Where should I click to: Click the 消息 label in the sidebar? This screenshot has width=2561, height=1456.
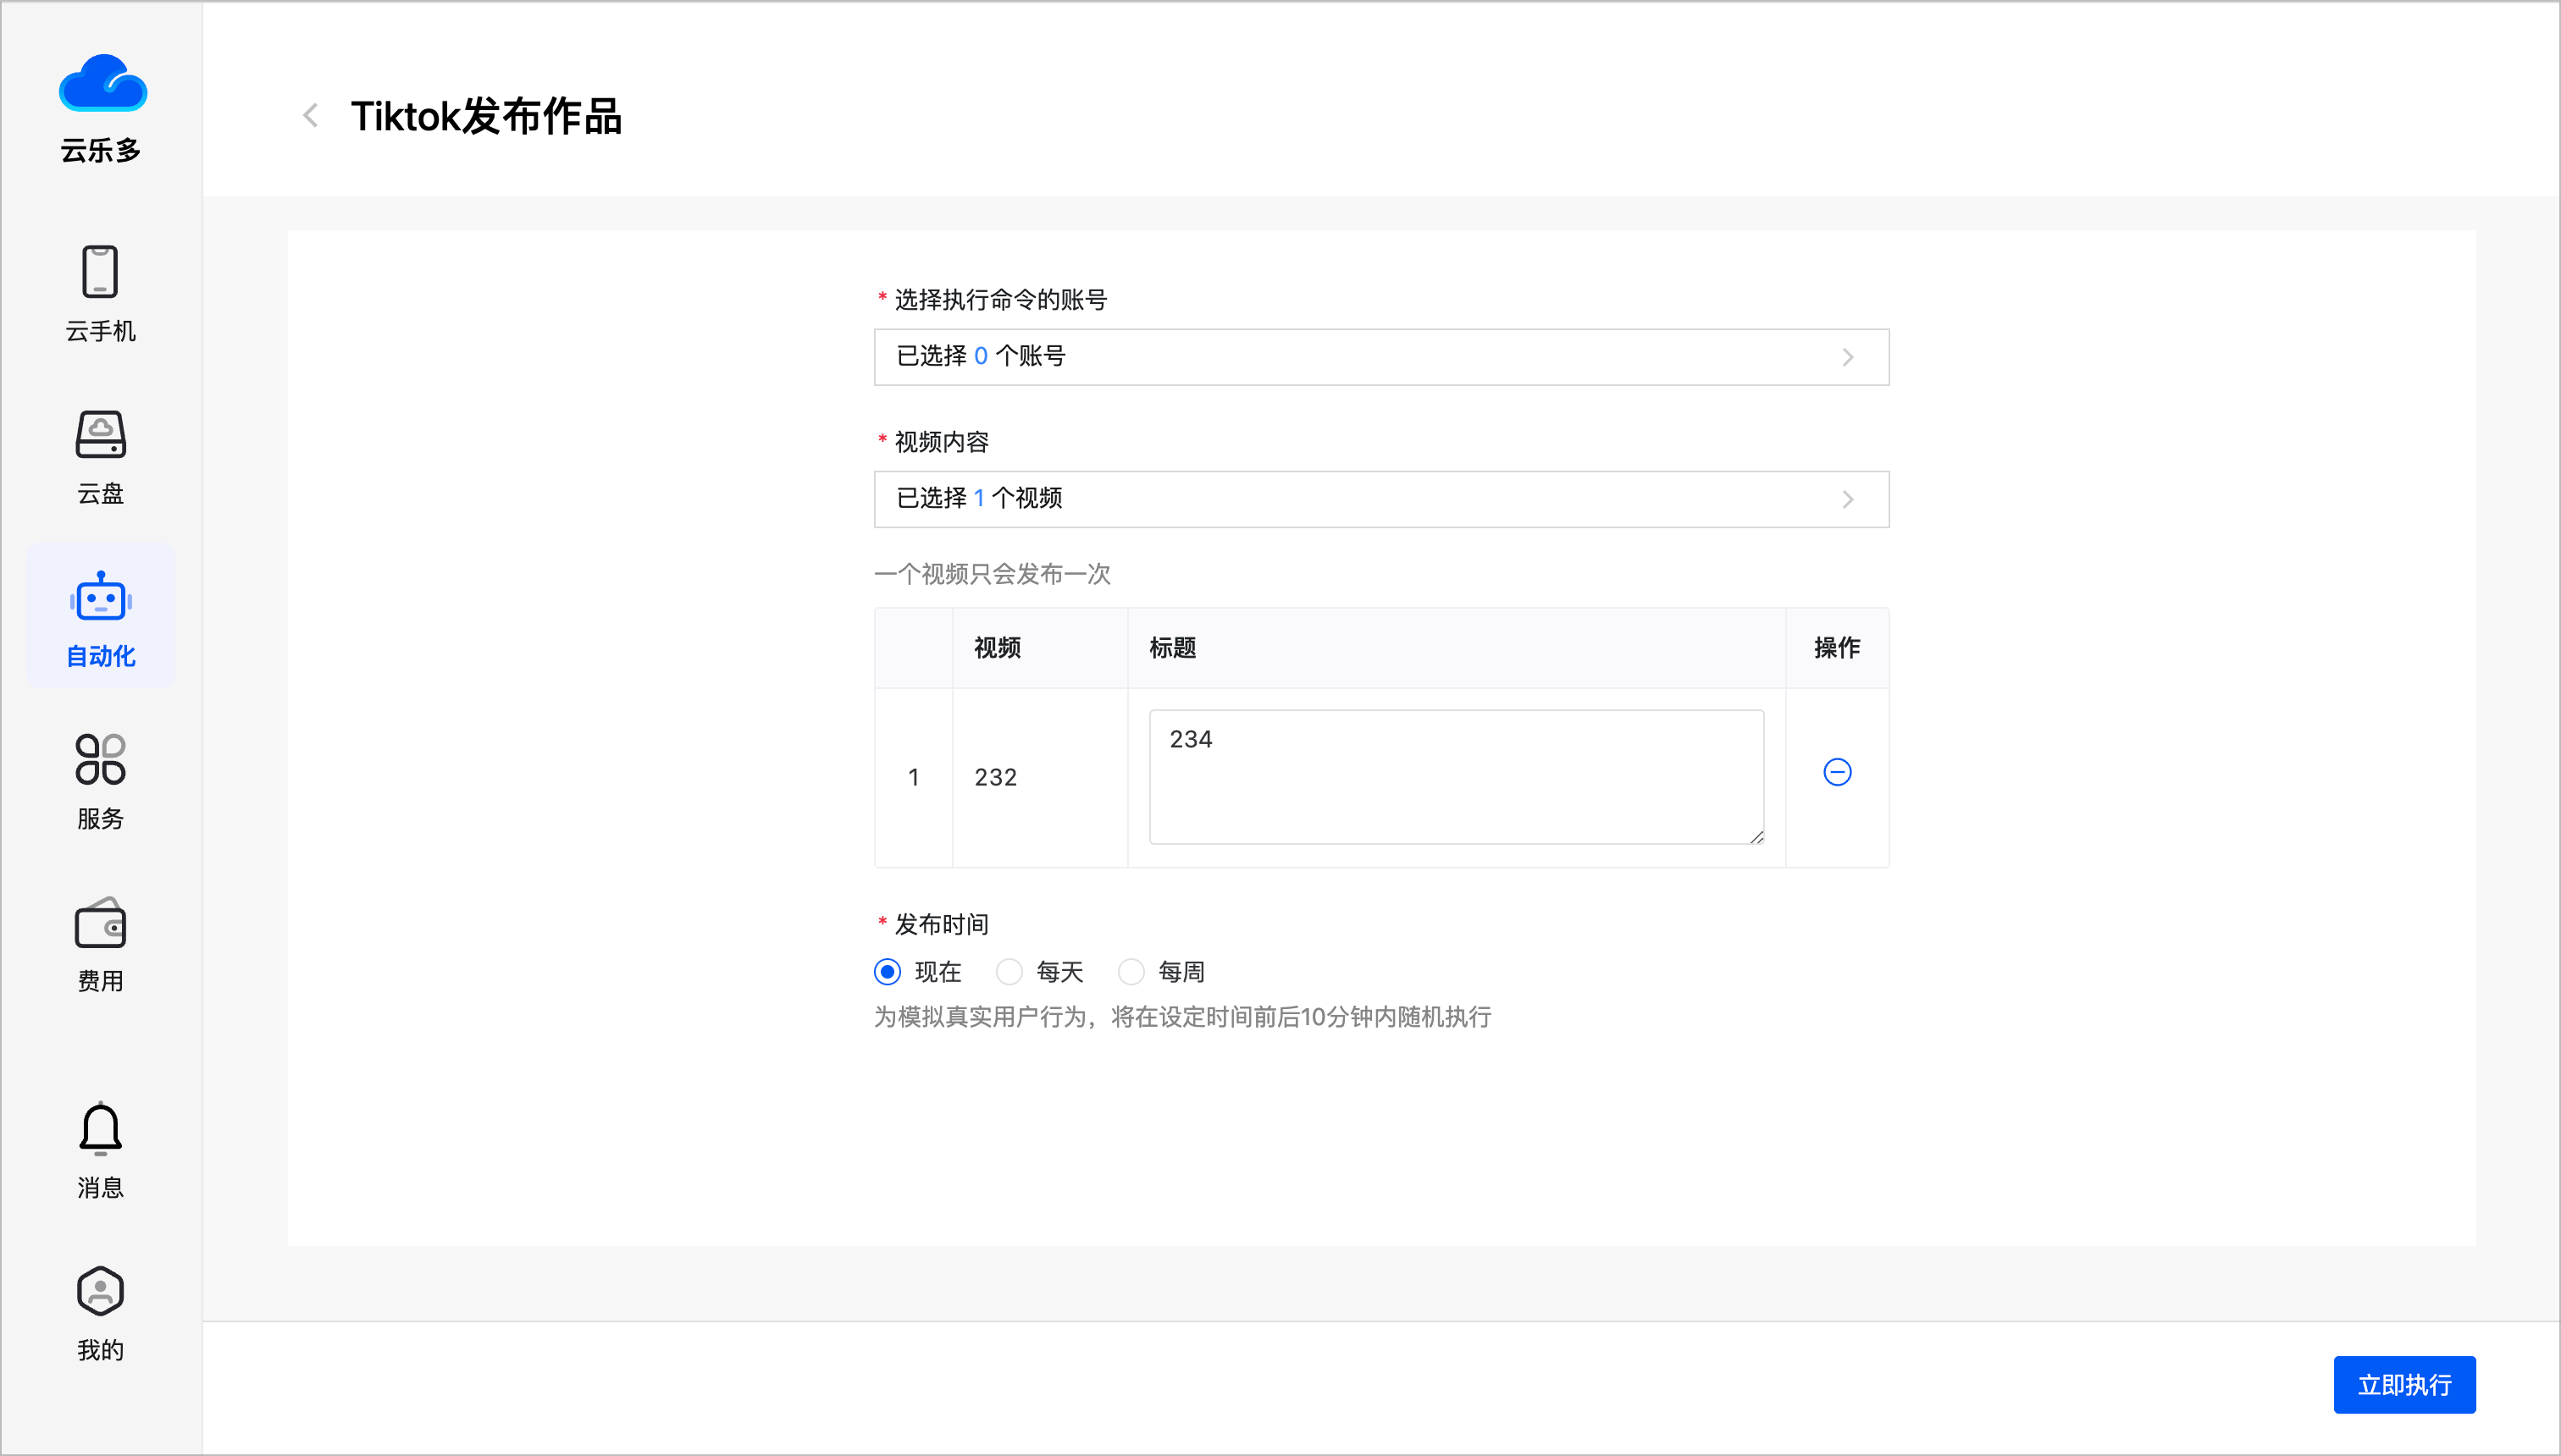(100, 1187)
